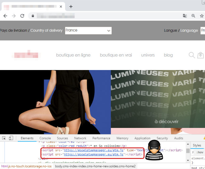Open the translate page icon
Screen dimensions: 205x169
click(185, 16)
